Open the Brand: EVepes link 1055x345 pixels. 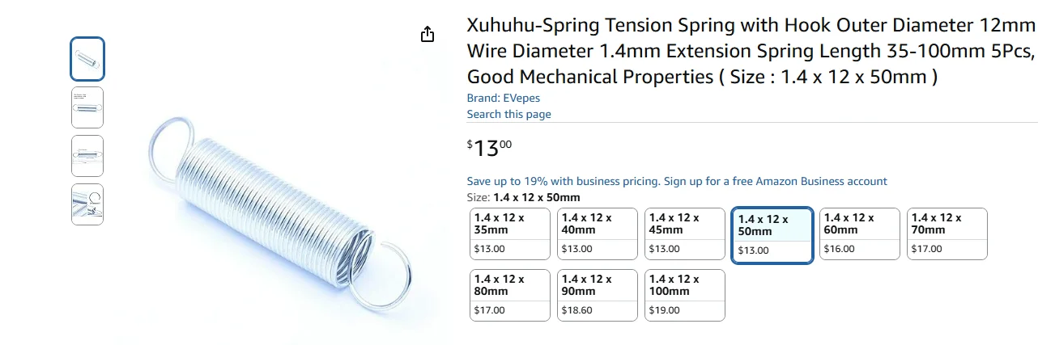(503, 98)
